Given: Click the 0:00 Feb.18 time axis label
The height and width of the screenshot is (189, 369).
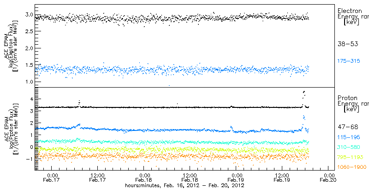Looking at the screenshot, I should pos(144,177).
